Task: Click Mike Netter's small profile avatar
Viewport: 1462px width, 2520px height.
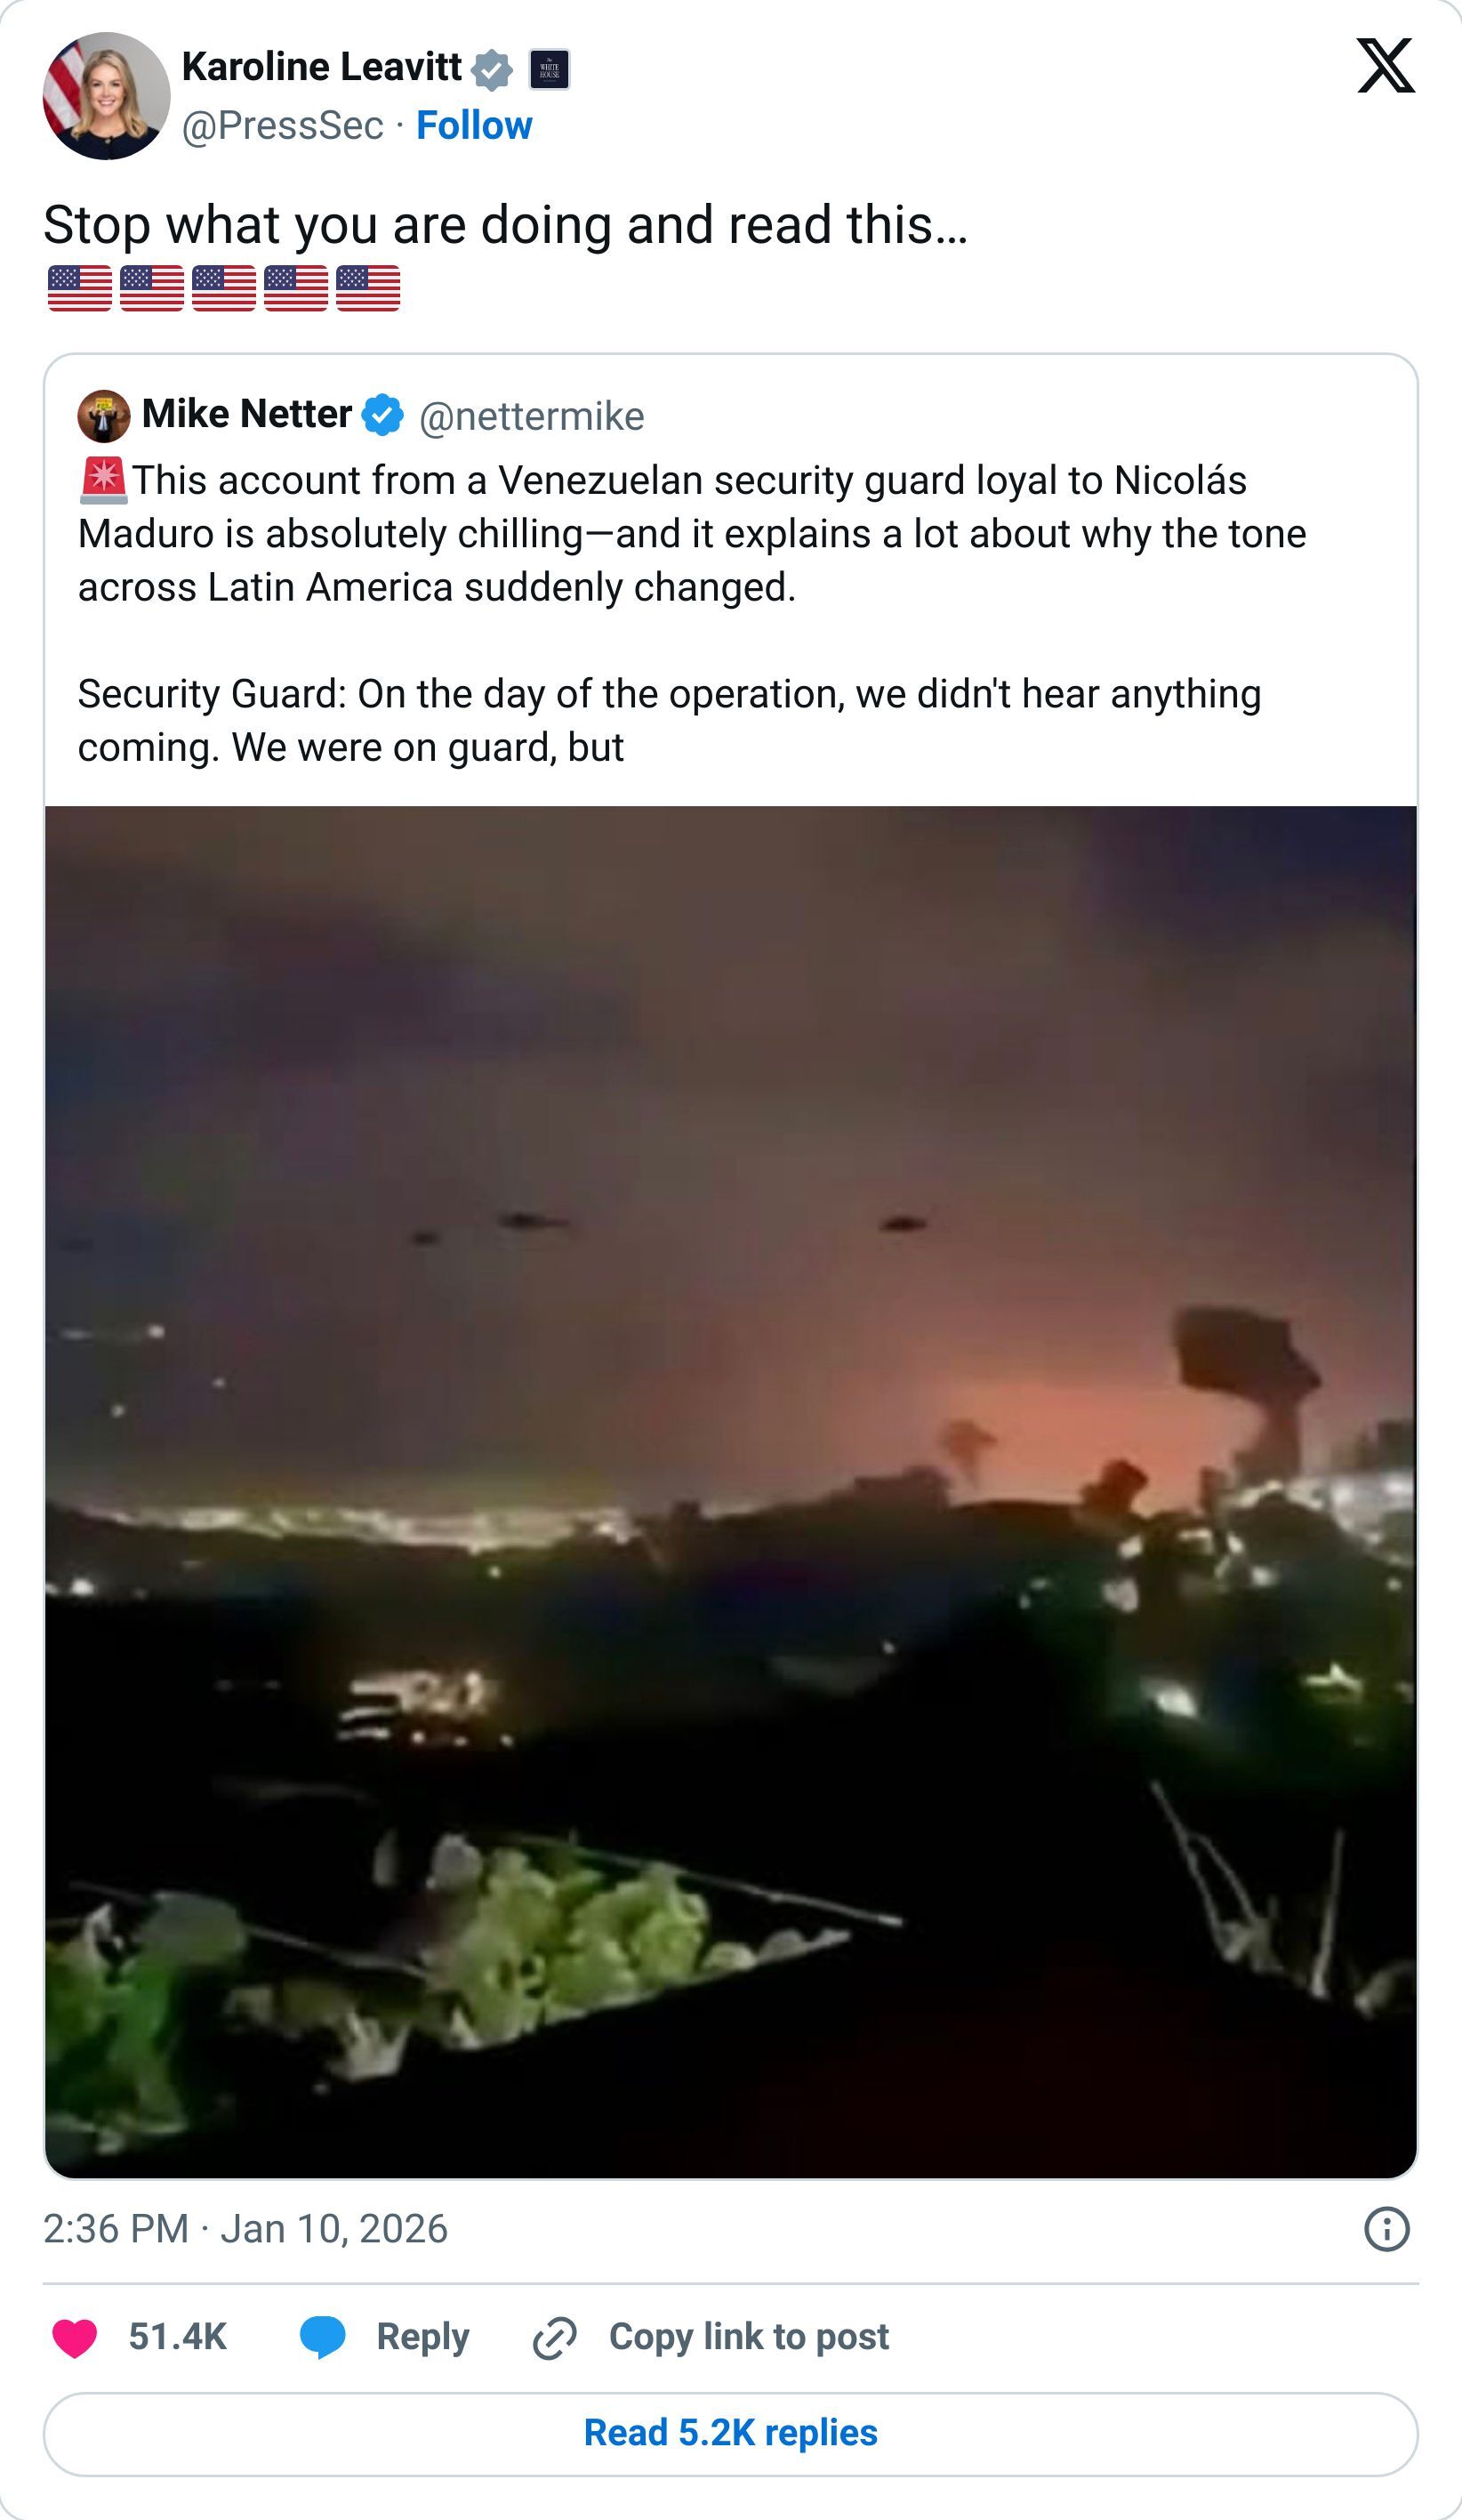Action: coord(104,416)
